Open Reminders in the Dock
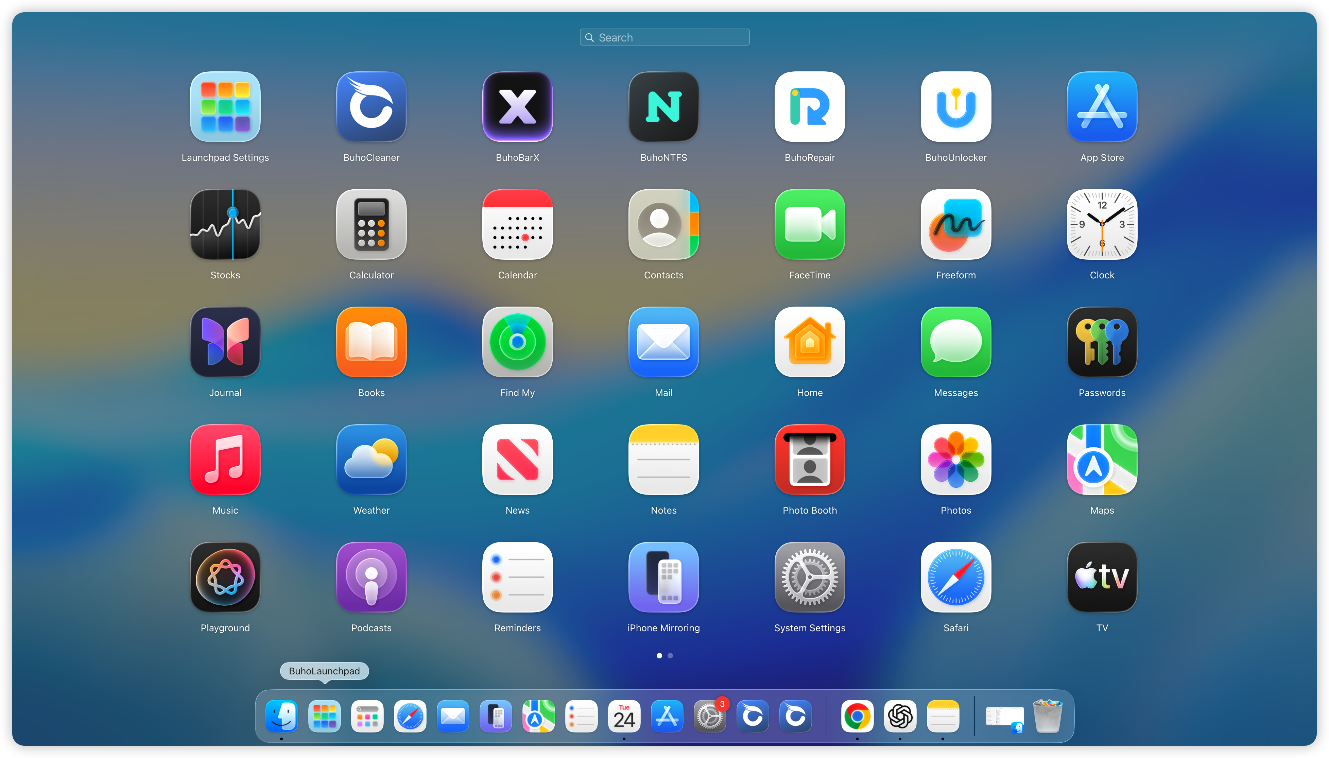This screenshot has height=758, width=1329. 581,717
